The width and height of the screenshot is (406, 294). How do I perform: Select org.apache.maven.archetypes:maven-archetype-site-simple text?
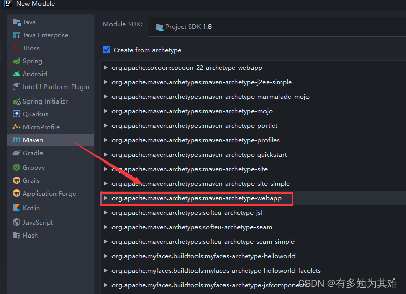tap(201, 184)
